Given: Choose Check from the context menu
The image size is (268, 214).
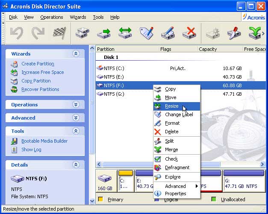Looking at the screenshot, I should tap(177, 159).
